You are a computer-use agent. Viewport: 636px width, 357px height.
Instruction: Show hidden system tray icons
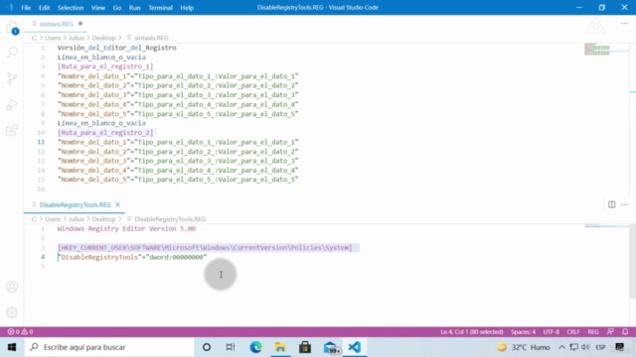561,347
